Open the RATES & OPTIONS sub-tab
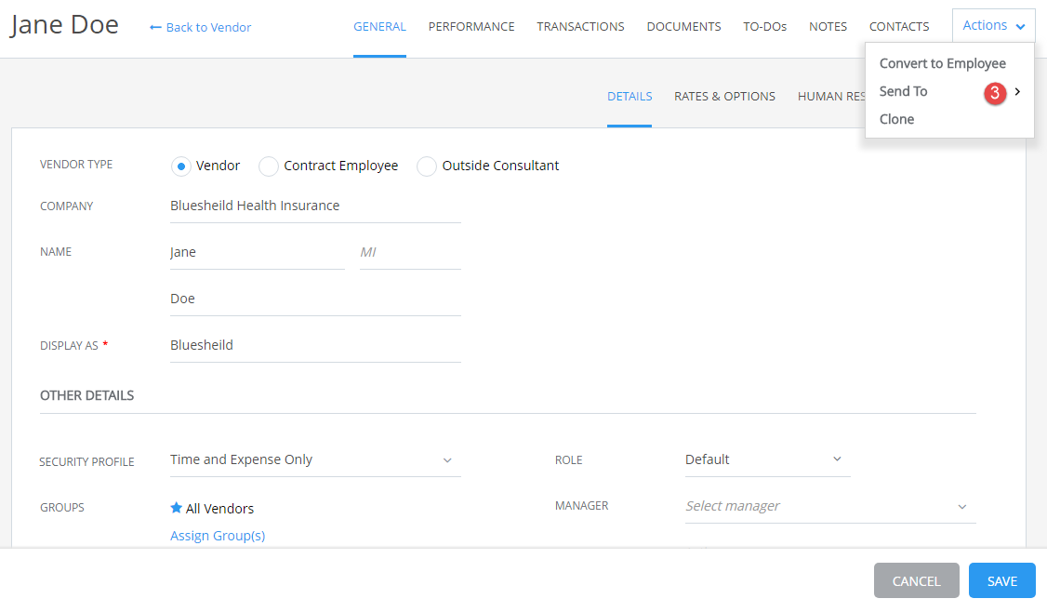The image size is (1047, 612). tap(724, 96)
